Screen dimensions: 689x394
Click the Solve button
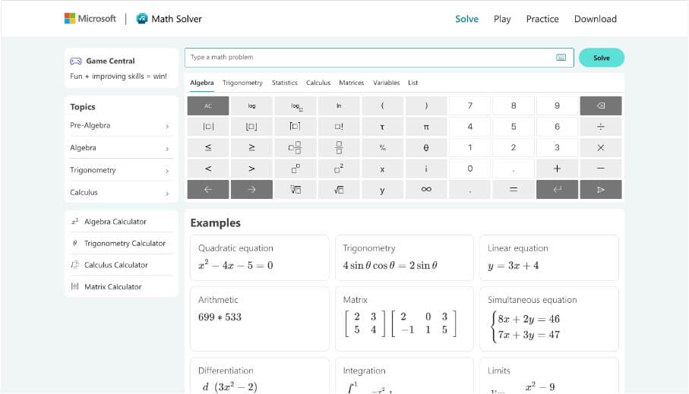(x=601, y=58)
